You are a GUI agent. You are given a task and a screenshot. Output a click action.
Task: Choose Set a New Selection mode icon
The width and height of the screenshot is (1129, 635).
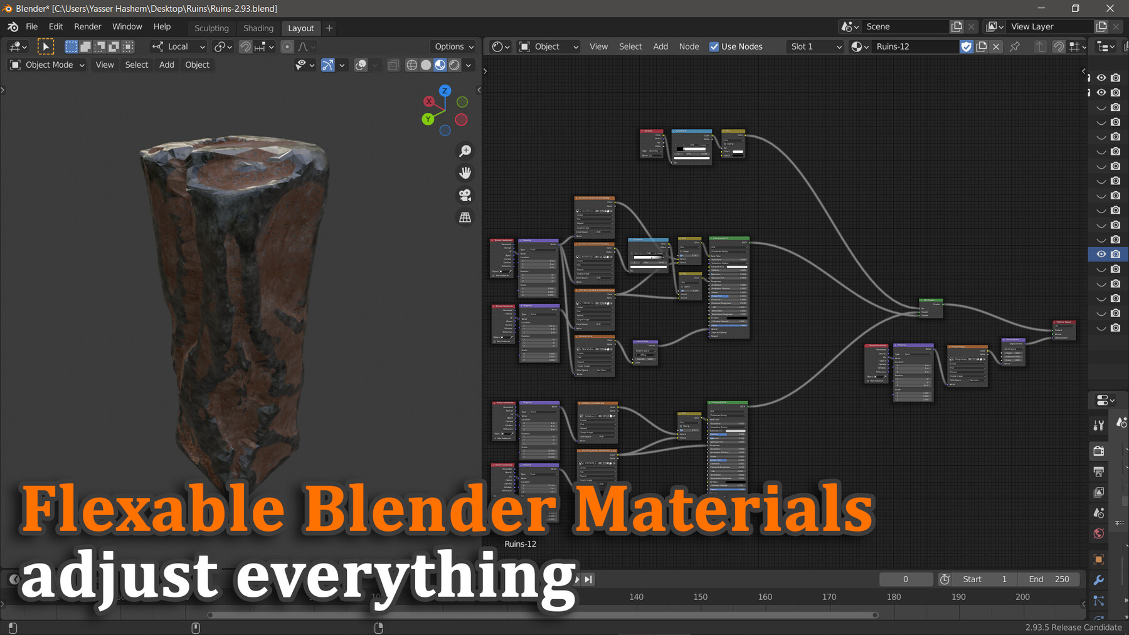pyautogui.click(x=72, y=46)
